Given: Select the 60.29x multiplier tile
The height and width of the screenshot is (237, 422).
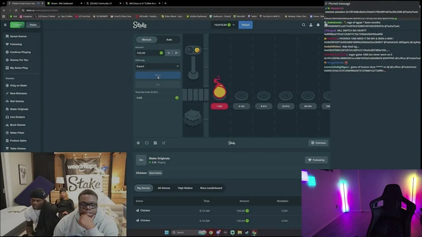Looking at the screenshot, I should (308, 106).
